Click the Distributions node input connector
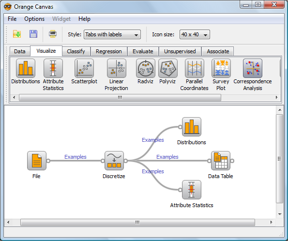288x241 pixels. (180, 127)
